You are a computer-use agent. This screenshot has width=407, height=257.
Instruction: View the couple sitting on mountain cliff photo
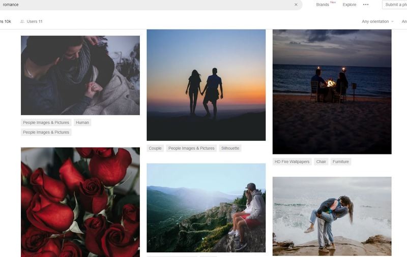coord(206,208)
